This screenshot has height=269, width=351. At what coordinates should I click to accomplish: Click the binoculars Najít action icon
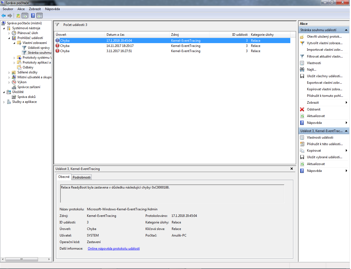302,70
